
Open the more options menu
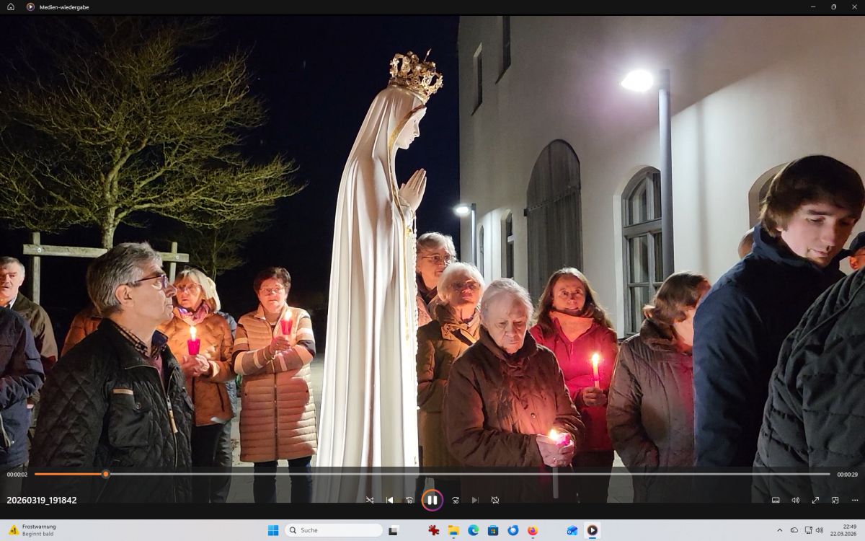point(855,500)
